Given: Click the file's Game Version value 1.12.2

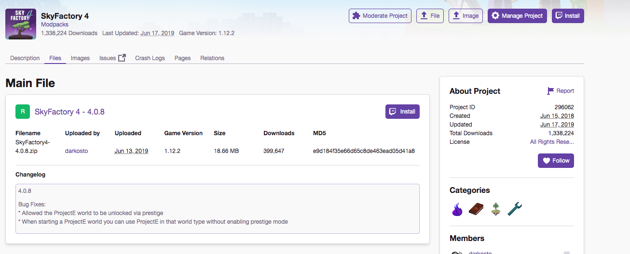Looking at the screenshot, I should click(x=172, y=151).
